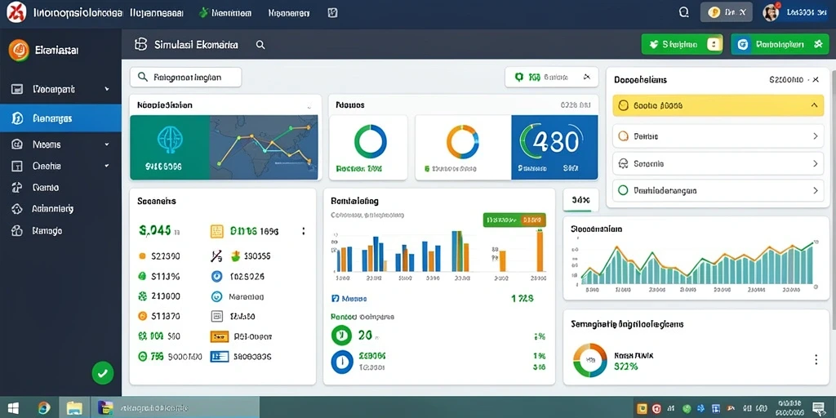Open user avatar in the top-right corner
Screen dimensions: 836x418
coord(771,13)
